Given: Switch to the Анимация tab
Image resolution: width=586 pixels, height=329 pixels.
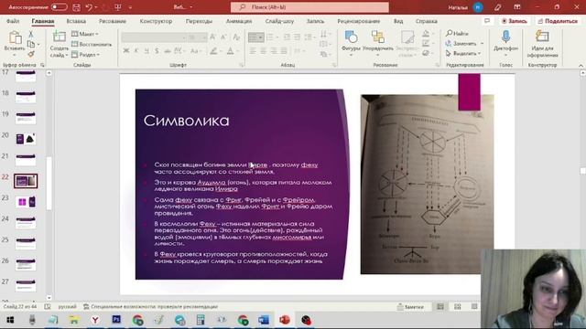Looking at the screenshot, I should tap(239, 21).
